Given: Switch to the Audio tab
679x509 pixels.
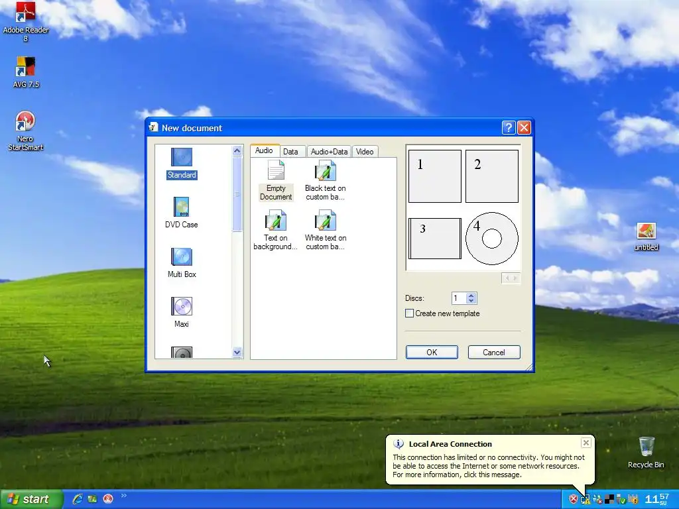Looking at the screenshot, I should point(264,150).
